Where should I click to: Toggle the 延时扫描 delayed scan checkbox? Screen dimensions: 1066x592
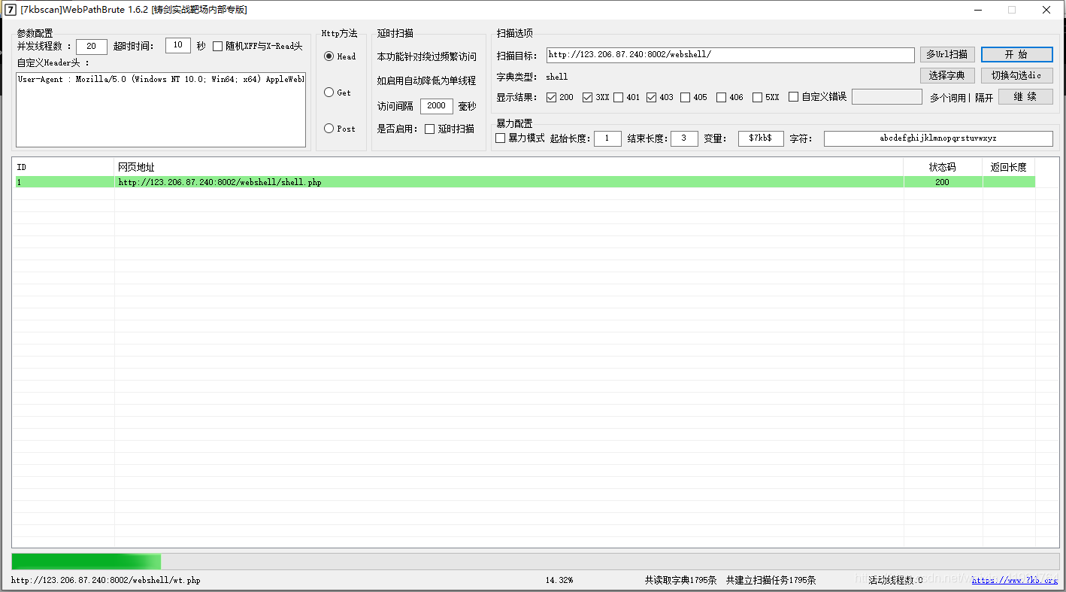(430, 129)
